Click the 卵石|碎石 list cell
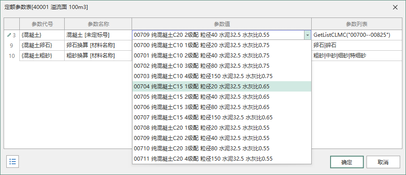The width and height of the screenshot is (406, 175). (x=357, y=45)
